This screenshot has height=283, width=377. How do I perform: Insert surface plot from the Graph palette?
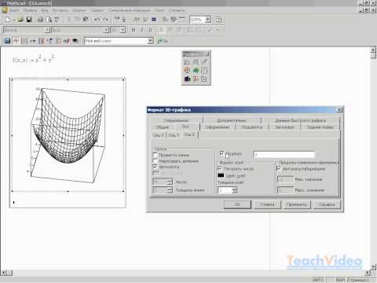click(x=196, y=70)
